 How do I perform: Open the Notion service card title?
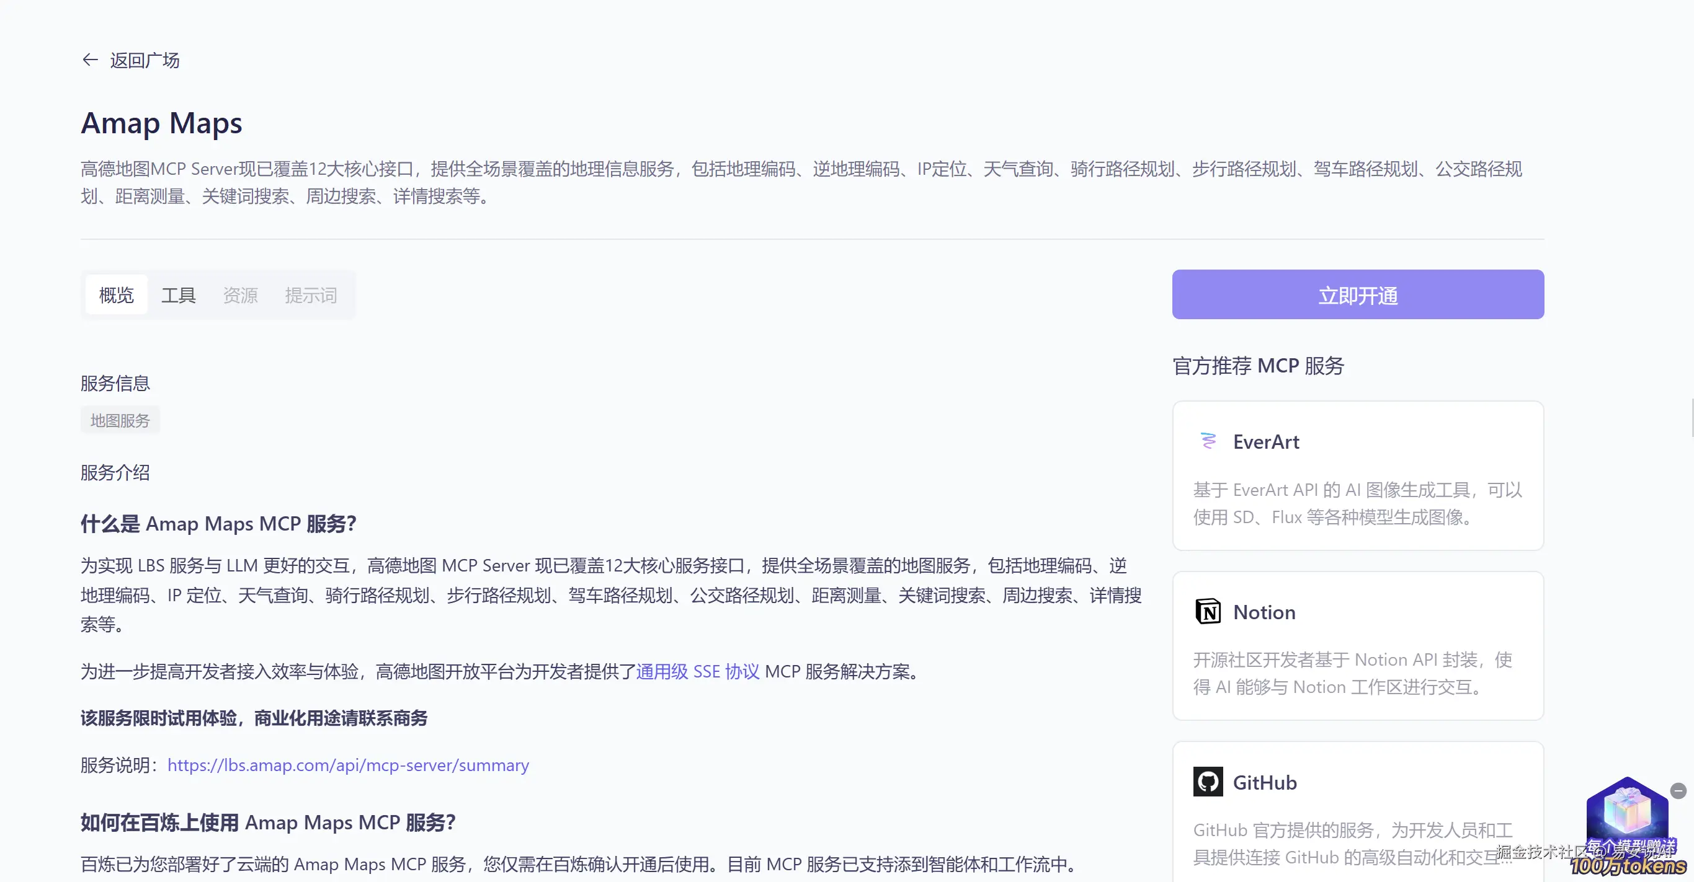[1264, 612]
